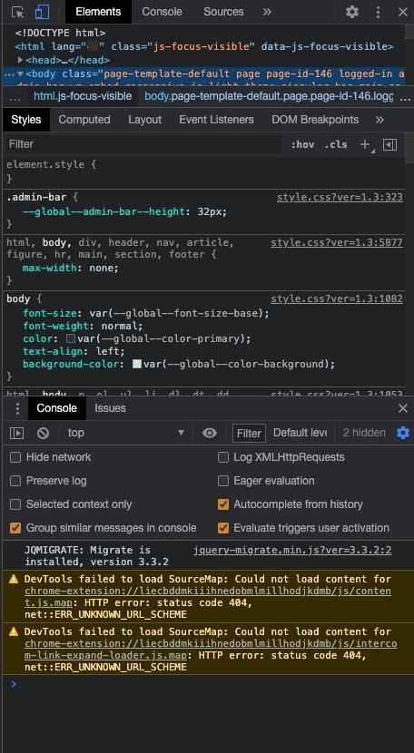The image size is (414, 753).
Task: Expand the head element node
Action: pyautogui.click(x=21, y=60)
